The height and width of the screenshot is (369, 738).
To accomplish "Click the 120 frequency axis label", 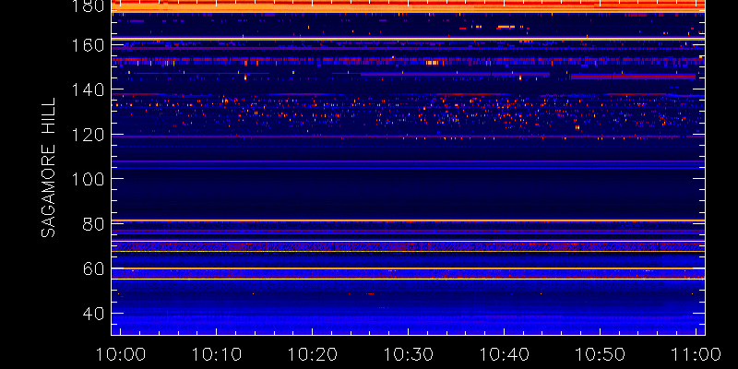I will tap(88, 135).
